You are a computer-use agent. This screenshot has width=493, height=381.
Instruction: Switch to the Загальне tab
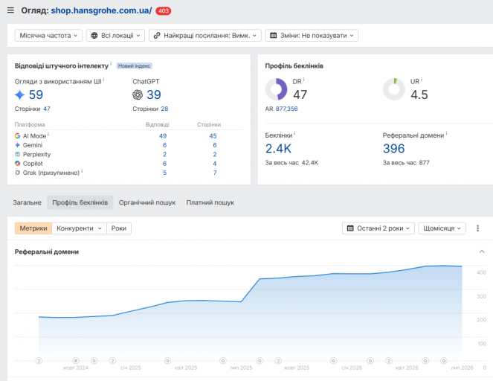pyautogui.click(x=27, y=202)
